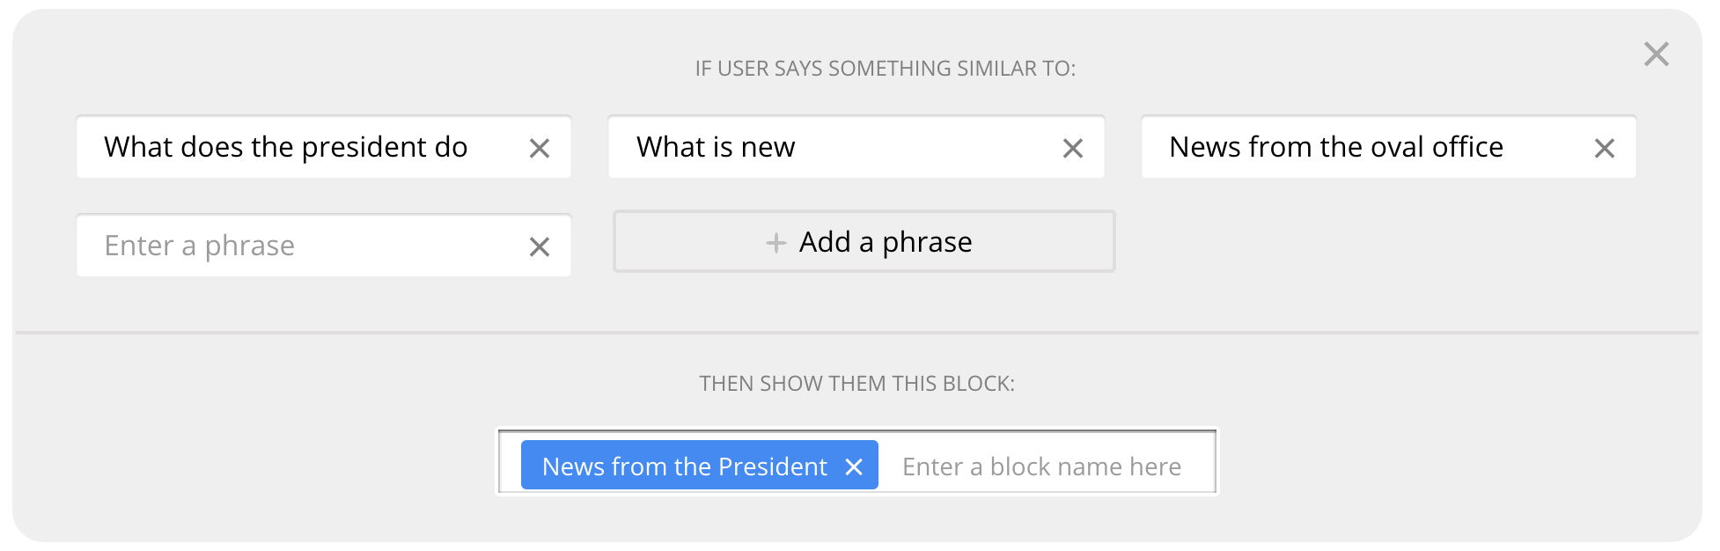Click the "THEN SHOW THEM THIS BLOCK" heading
Viewport: 1720px width, 551px height.
[x=856, y=384]
